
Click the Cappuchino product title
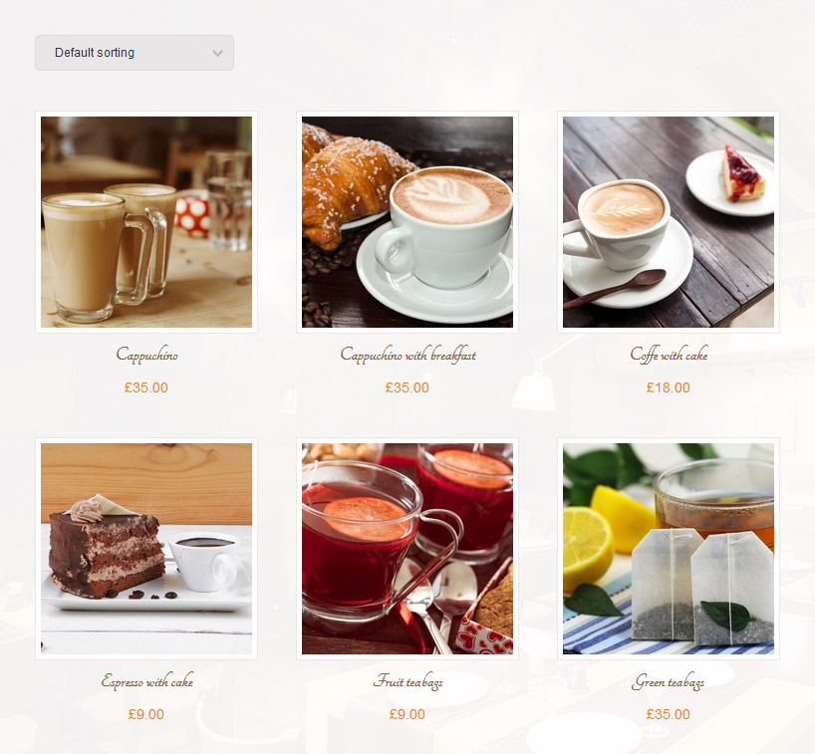pos(146,355)
